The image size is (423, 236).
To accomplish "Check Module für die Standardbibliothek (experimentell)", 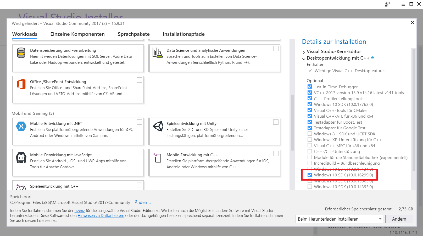I will [310, 157].
